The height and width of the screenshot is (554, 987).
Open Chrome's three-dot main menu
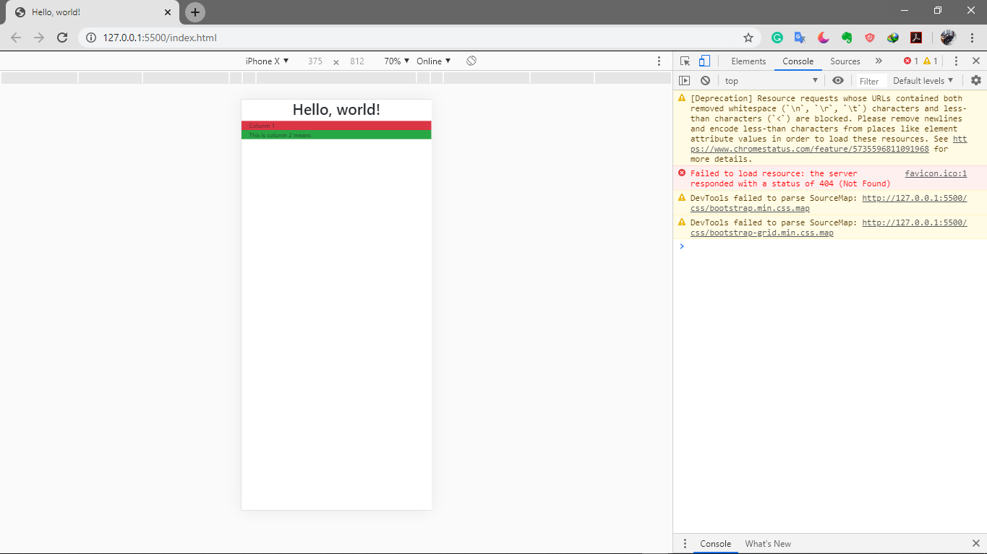click(973, 38)
